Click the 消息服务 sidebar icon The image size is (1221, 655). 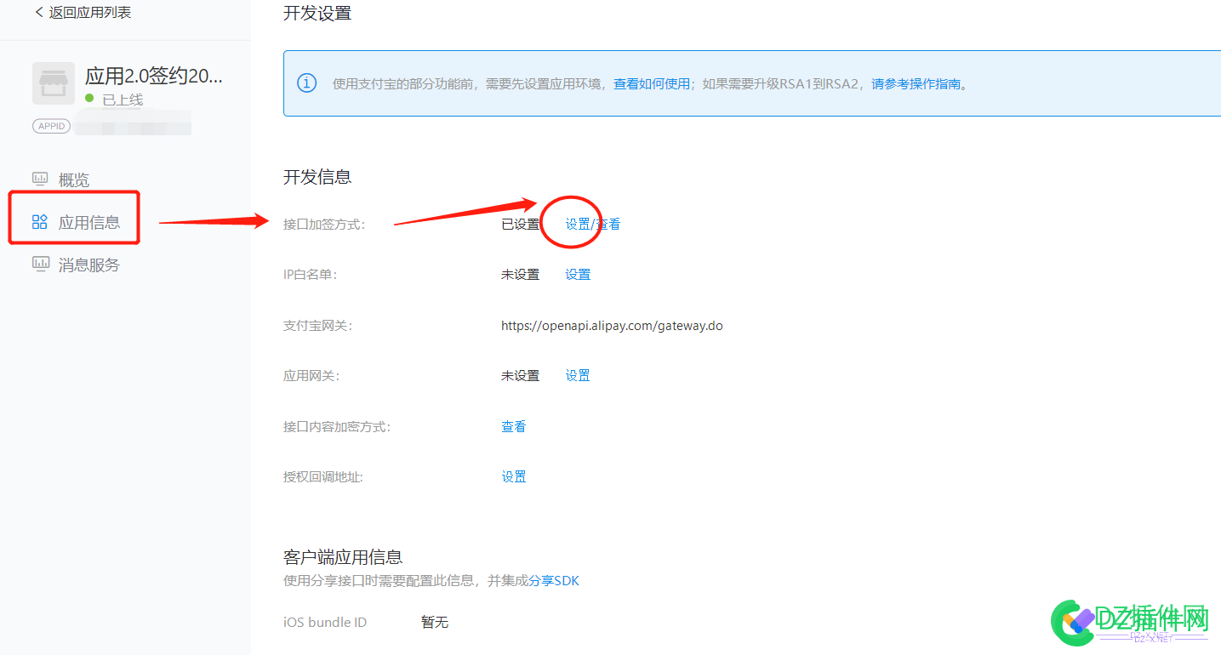pos(40,264)
